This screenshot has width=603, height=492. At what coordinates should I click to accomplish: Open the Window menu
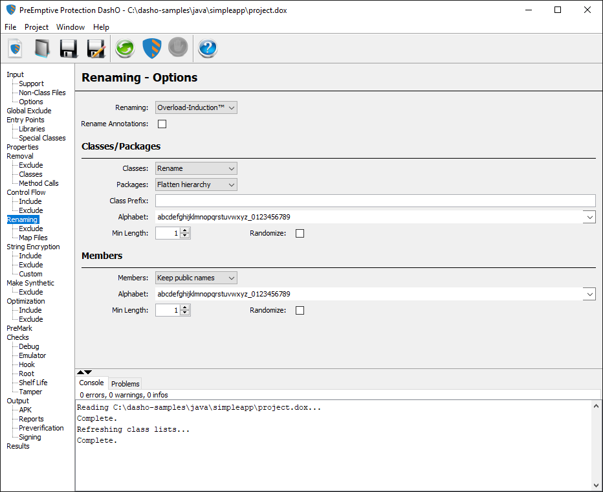tap(71, 27)
